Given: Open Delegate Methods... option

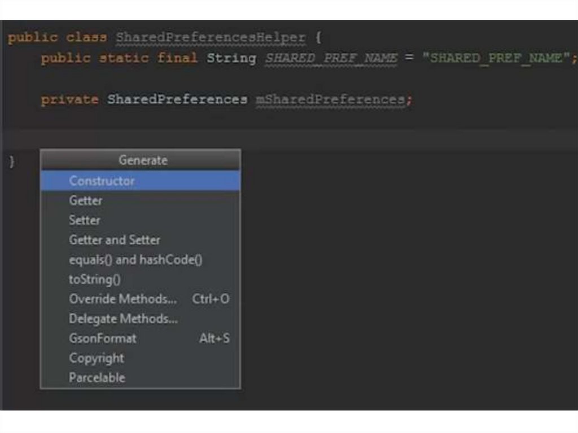Looking at the screenshot, I should pos(123,319).
